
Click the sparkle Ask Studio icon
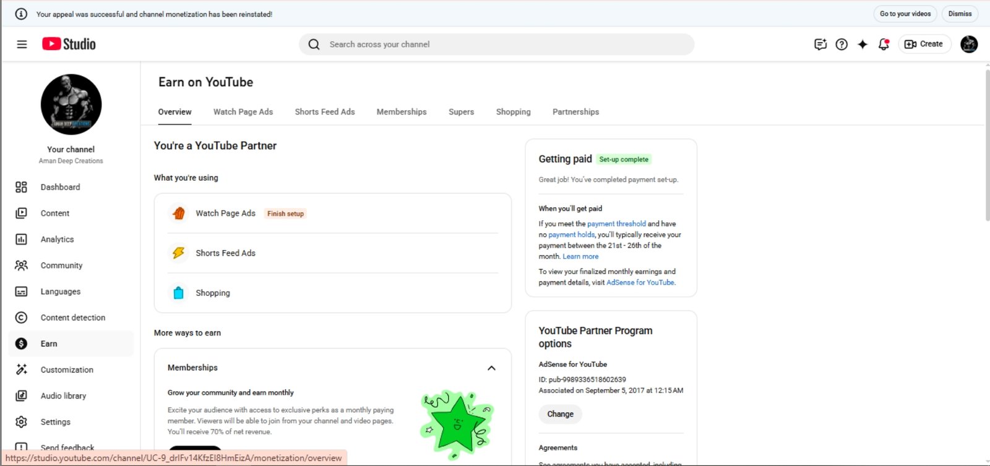point(863,44)
